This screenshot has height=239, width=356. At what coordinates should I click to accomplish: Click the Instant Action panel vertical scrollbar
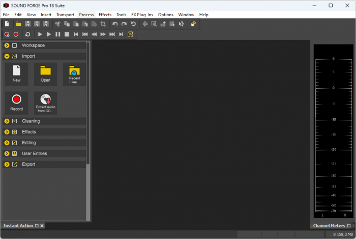pos(88,101)
